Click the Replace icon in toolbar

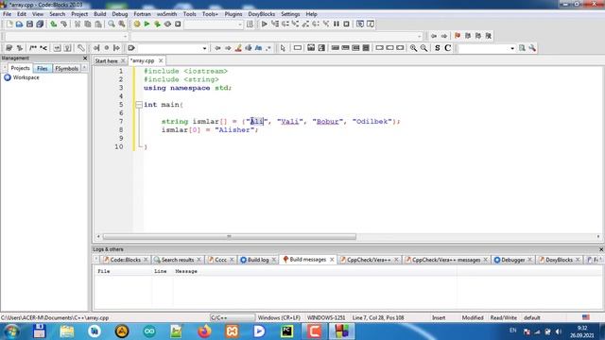pos(122,24)
